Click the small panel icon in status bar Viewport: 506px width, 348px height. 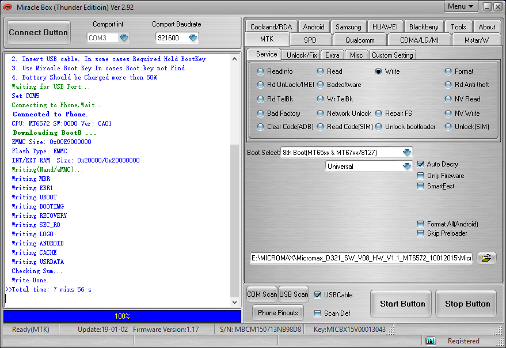tap(429, 341)
